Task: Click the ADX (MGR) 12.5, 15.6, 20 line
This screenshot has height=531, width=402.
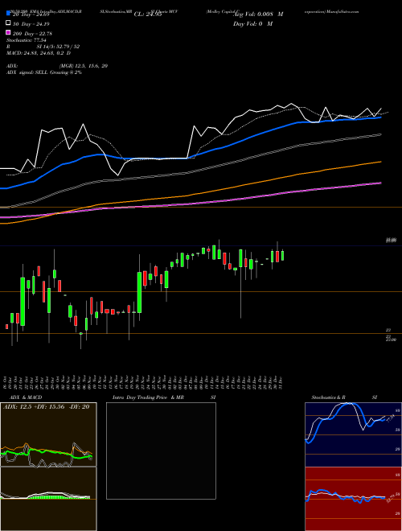Action: coord(57,66)
